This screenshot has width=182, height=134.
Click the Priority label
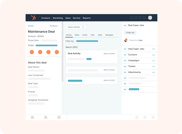pyautogui.click(x=32, y=92)
